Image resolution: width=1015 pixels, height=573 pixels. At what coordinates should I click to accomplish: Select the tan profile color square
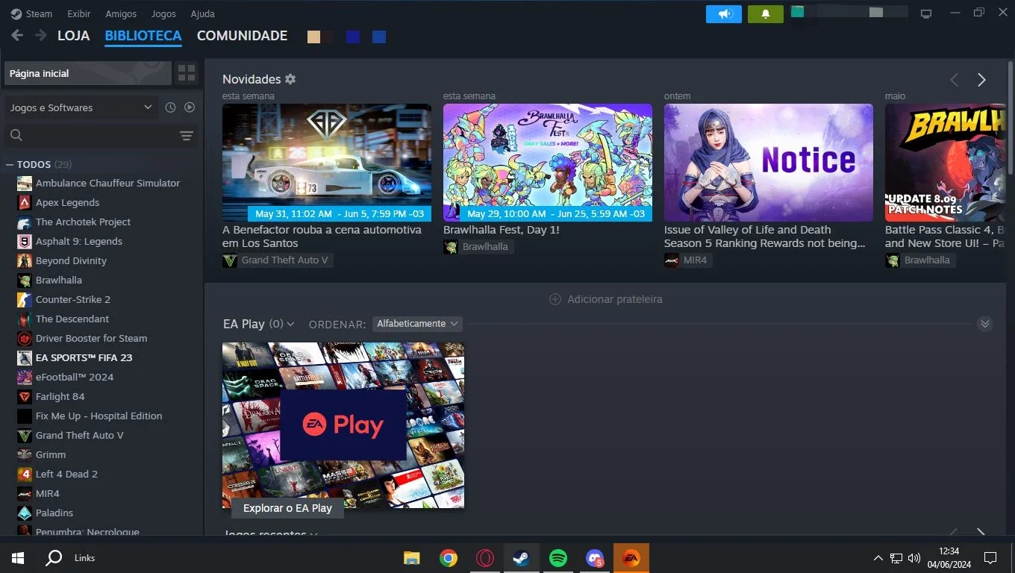click(x=313, y=37)
